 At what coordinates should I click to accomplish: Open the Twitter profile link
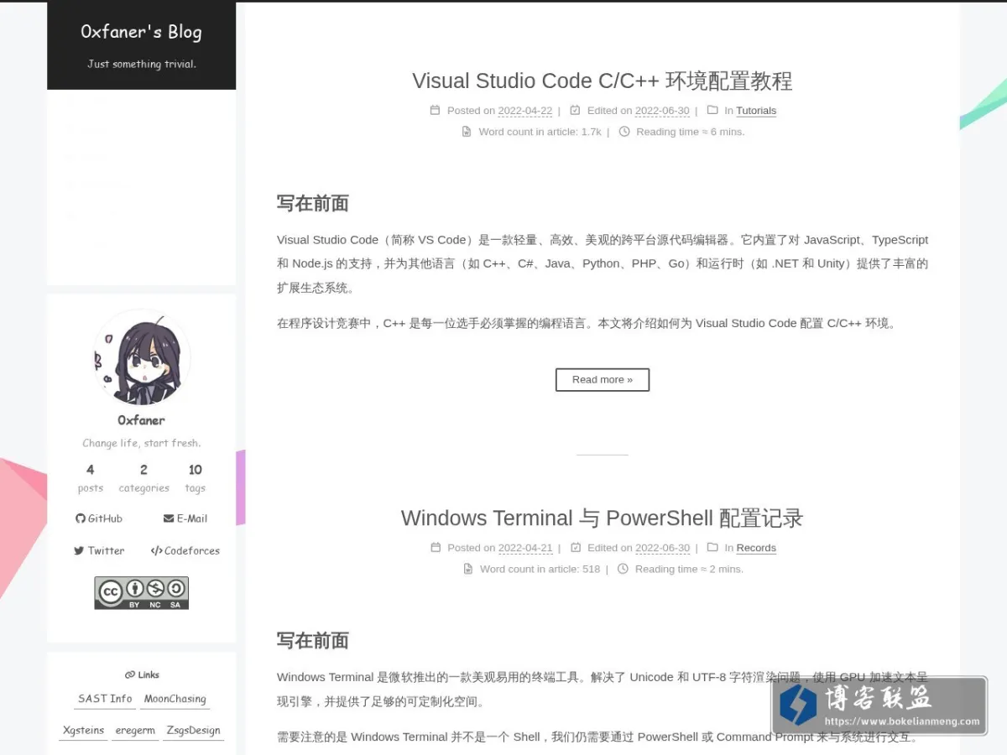pos(99,550)
